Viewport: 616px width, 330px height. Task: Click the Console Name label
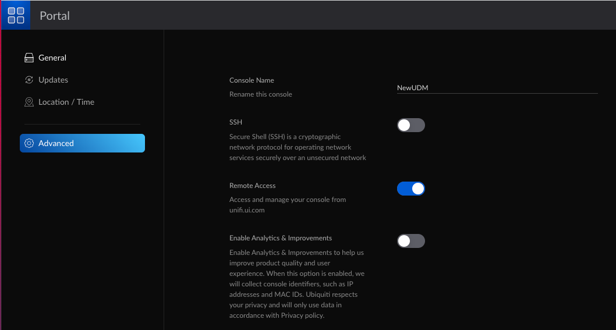252,80
